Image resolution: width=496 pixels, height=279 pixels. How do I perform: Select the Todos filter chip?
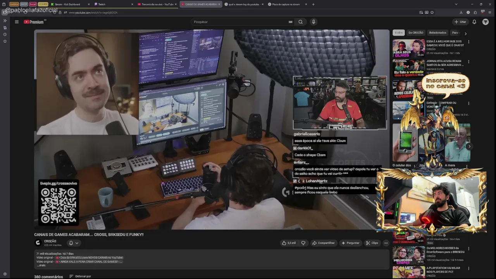pos(399,33)
